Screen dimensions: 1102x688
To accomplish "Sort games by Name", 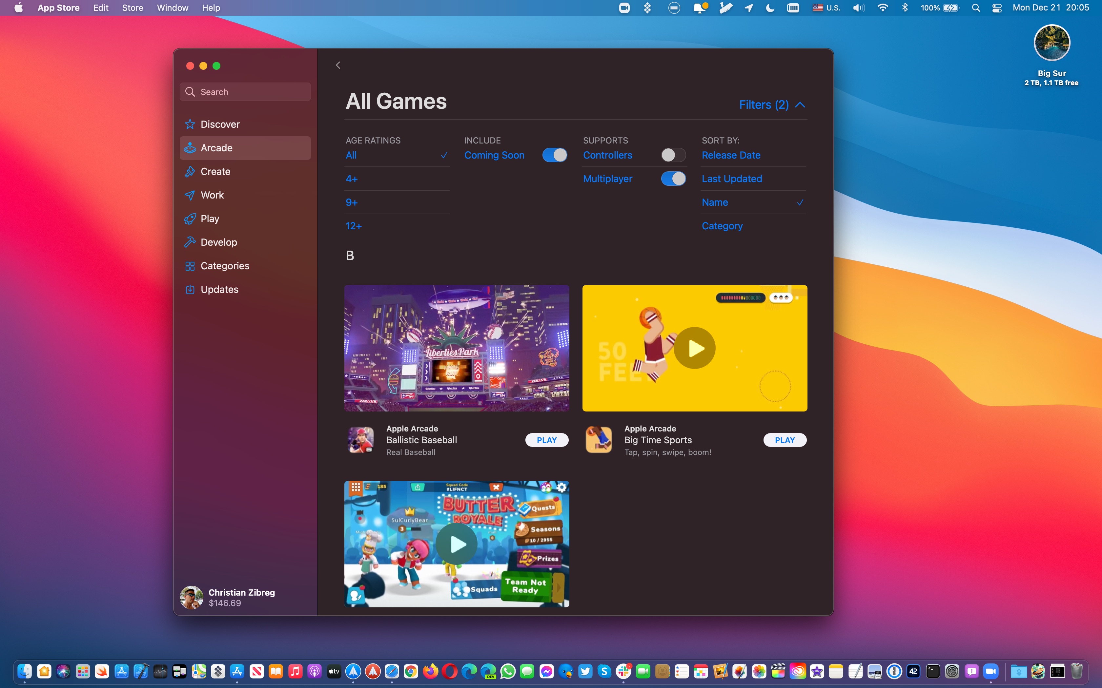I will [x=754, y=202].
